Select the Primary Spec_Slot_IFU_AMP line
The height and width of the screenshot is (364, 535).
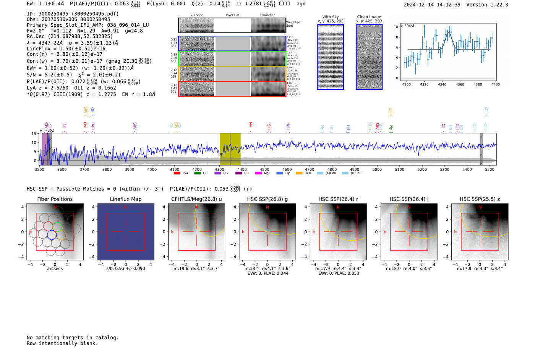tap(88, 25)
